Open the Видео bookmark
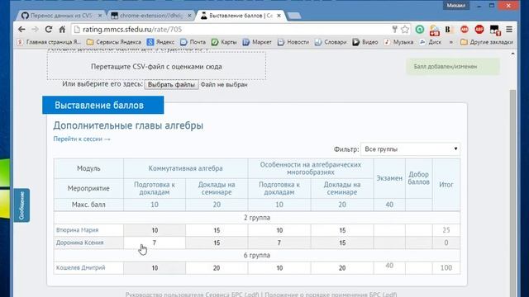 [365, 42]
